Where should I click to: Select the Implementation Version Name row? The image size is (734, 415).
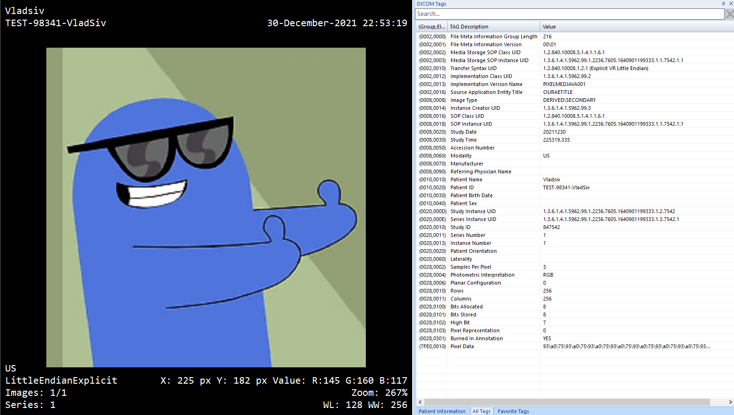point(575,84)
